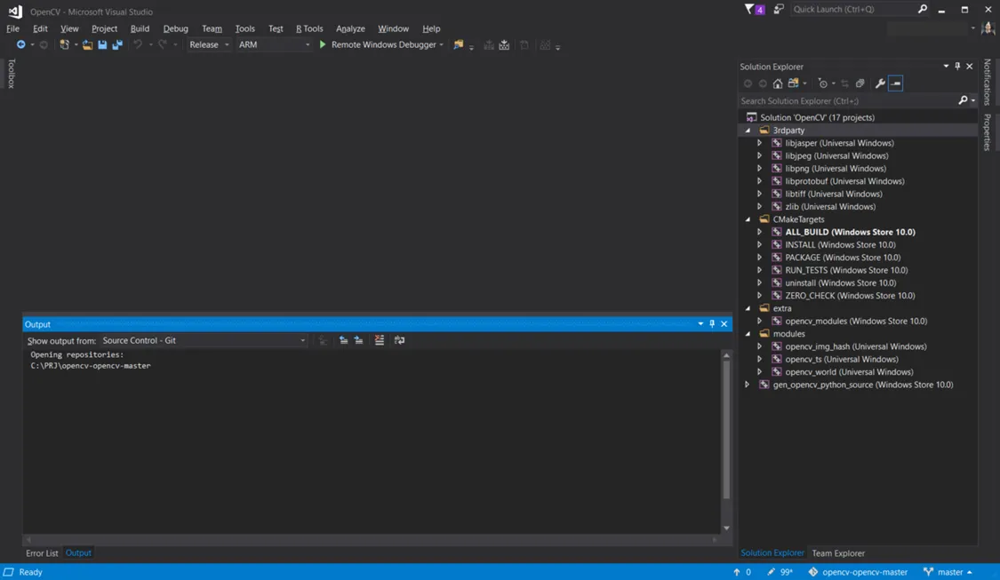Click the Collapse All icon in Solution Explorer

click(860, 83)
